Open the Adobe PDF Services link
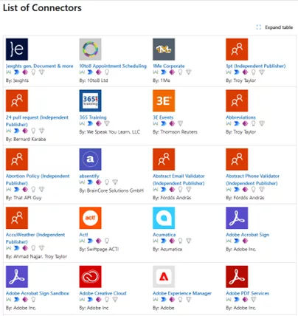 pyautogui.click(x=248, y=293)
